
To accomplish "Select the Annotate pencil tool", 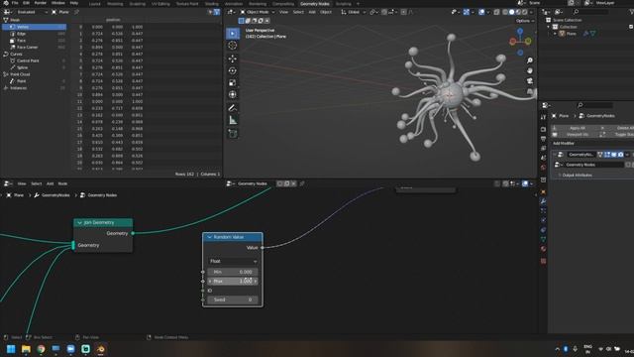I will pos(233,108).
